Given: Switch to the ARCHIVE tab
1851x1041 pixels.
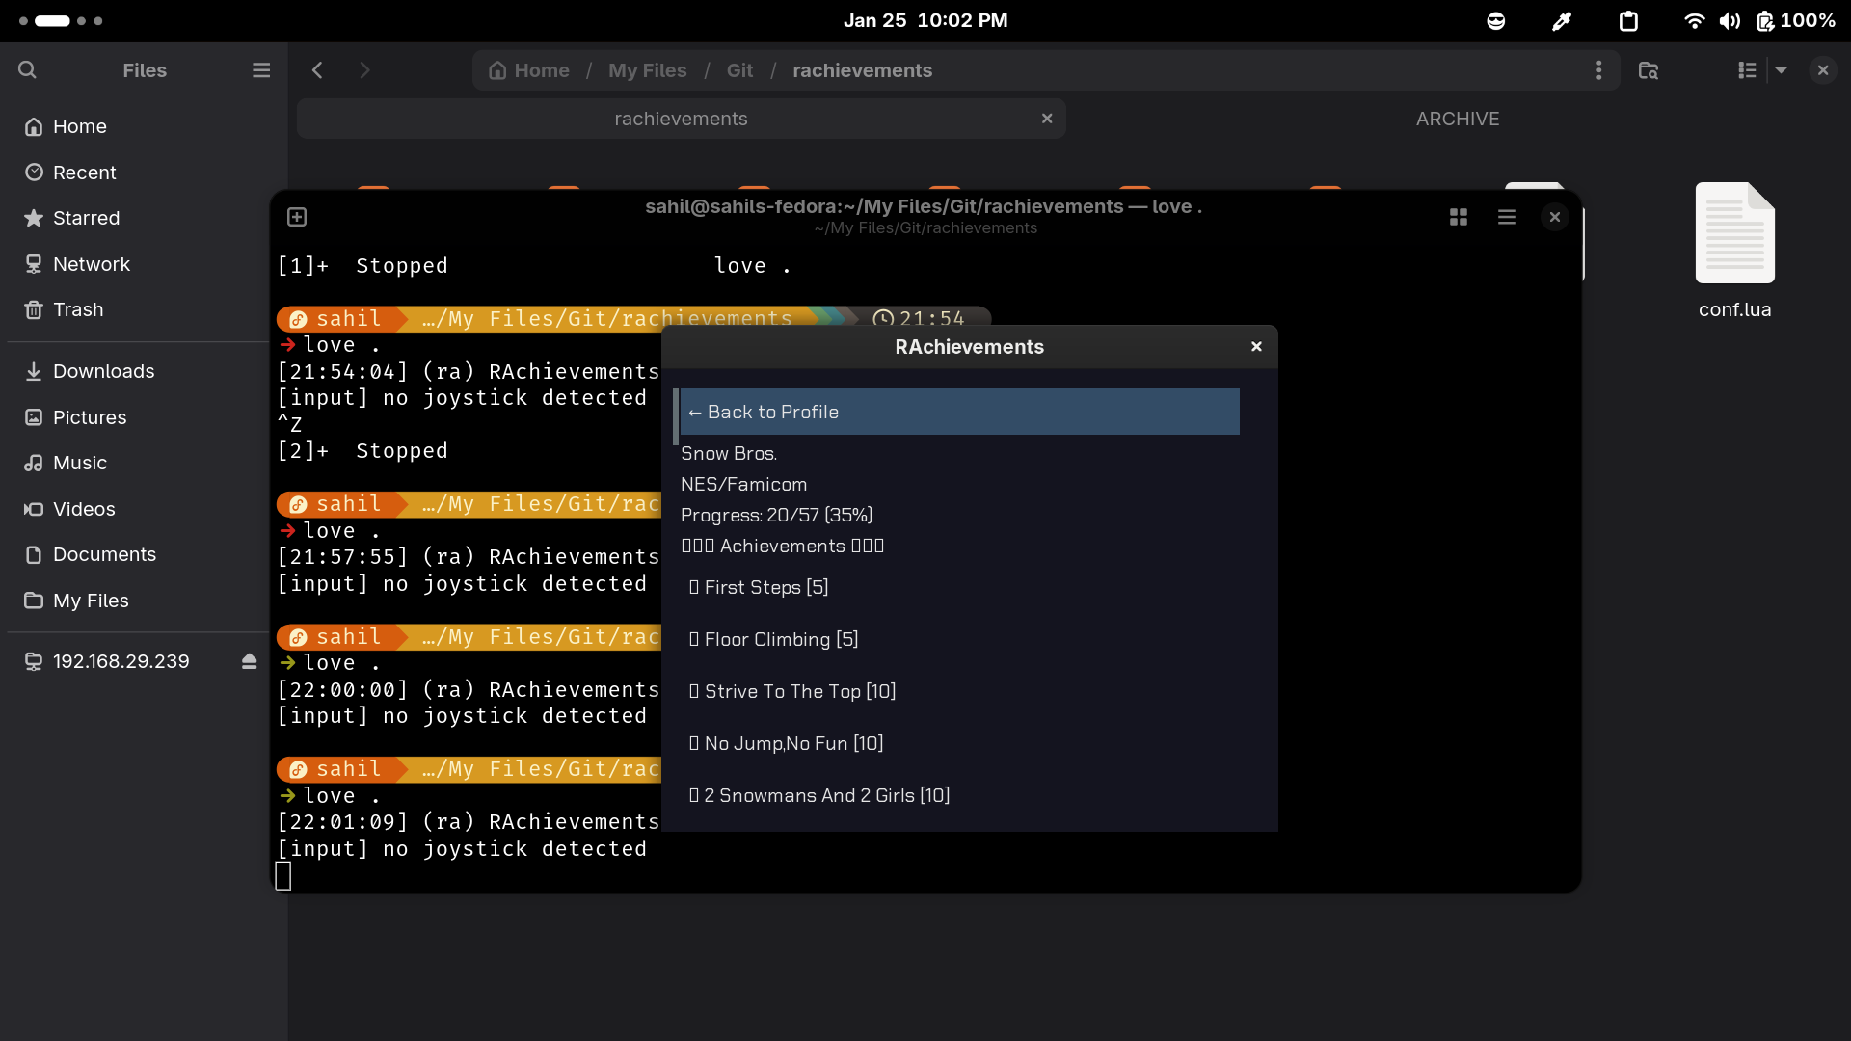Looking at the screenshot, I should [1457, 119].
